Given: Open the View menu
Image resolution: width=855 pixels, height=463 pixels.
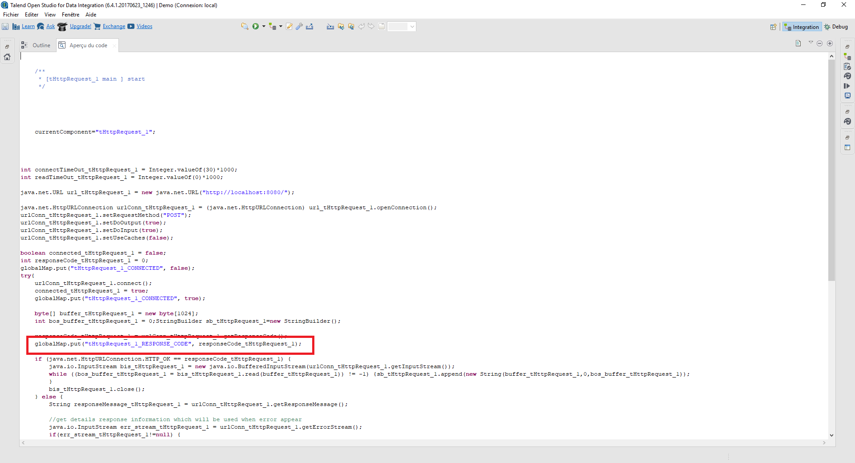Looking at the screenshot, I should 50,15.
